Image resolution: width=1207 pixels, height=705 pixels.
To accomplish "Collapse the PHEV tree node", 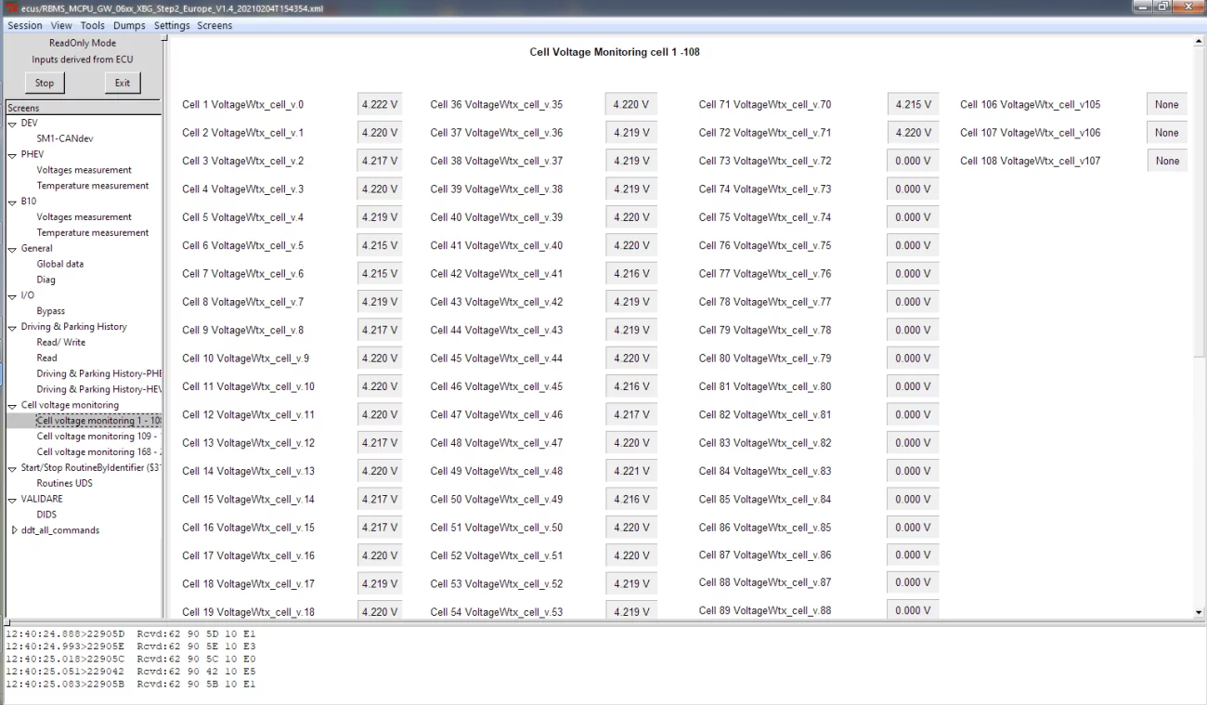I will [x=13, y=155].
